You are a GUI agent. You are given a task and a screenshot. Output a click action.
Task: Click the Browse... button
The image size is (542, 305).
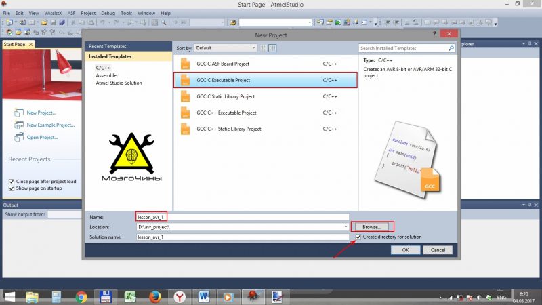click(x=372, y=227)
